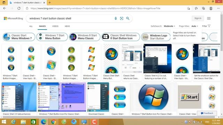Search by voice microphone icon
This screenshot has height=125, width=223.
coord(116,18)
